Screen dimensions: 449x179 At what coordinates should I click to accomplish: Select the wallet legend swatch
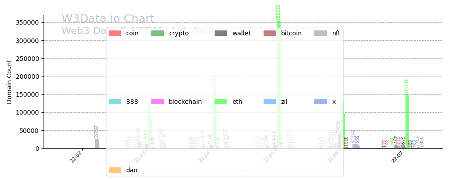click(x=221, y=33)
